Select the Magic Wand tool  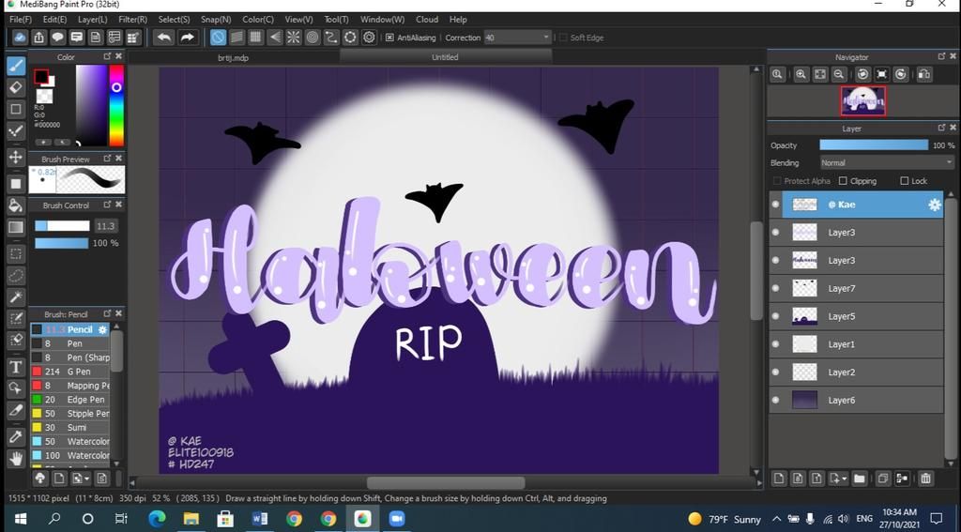pos(16,297)
